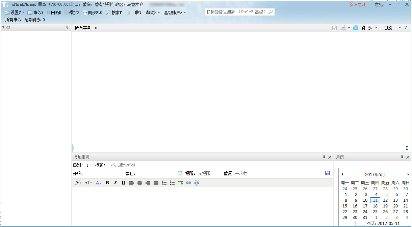This screenshot has width=412, height=227.
Task: Select May 18 in calendar
Action: coord(375,206)
